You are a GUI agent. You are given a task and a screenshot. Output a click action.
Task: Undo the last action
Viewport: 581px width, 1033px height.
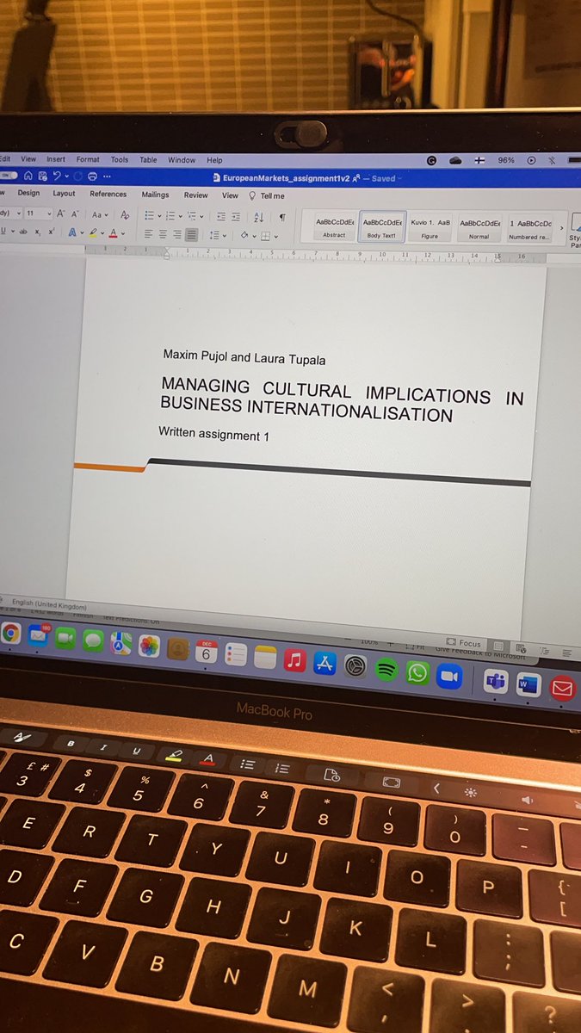tap(57, 176)
